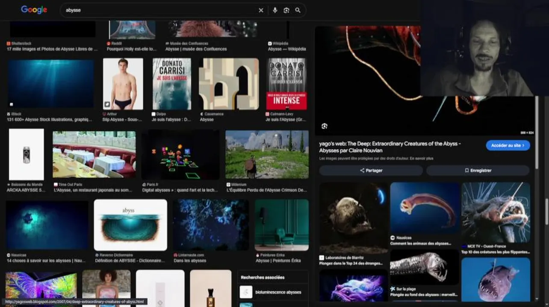Click the Enregistrer button
549x307 pixels.
click(x=478, y=170)
